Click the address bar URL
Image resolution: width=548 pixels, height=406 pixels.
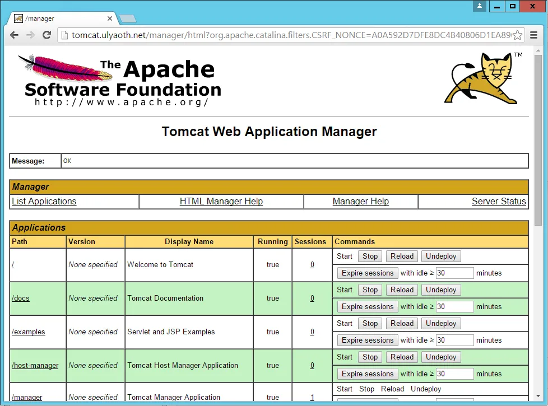(280, 35)
